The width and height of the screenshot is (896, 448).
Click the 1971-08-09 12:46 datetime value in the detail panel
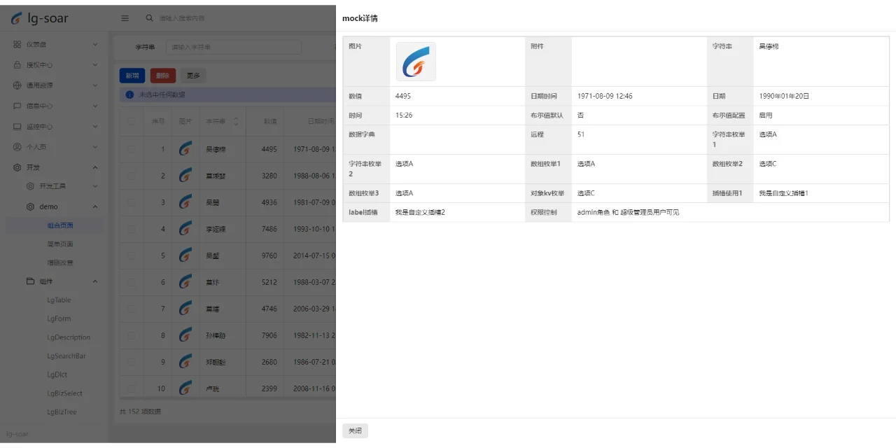pyautogui.click(x=605, y=96)
